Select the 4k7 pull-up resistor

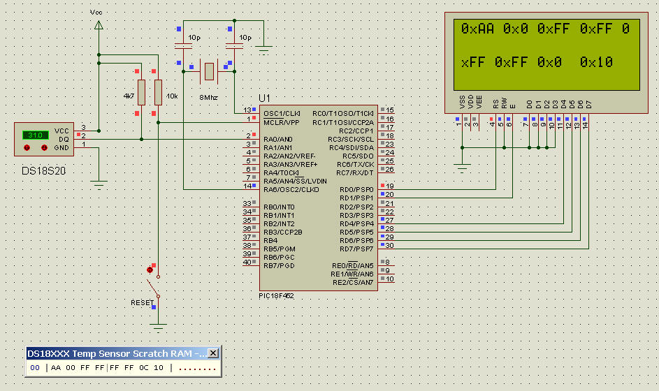(141, 92)
